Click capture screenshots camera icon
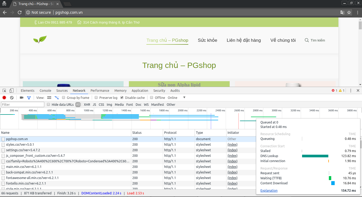 pos(21,98)
